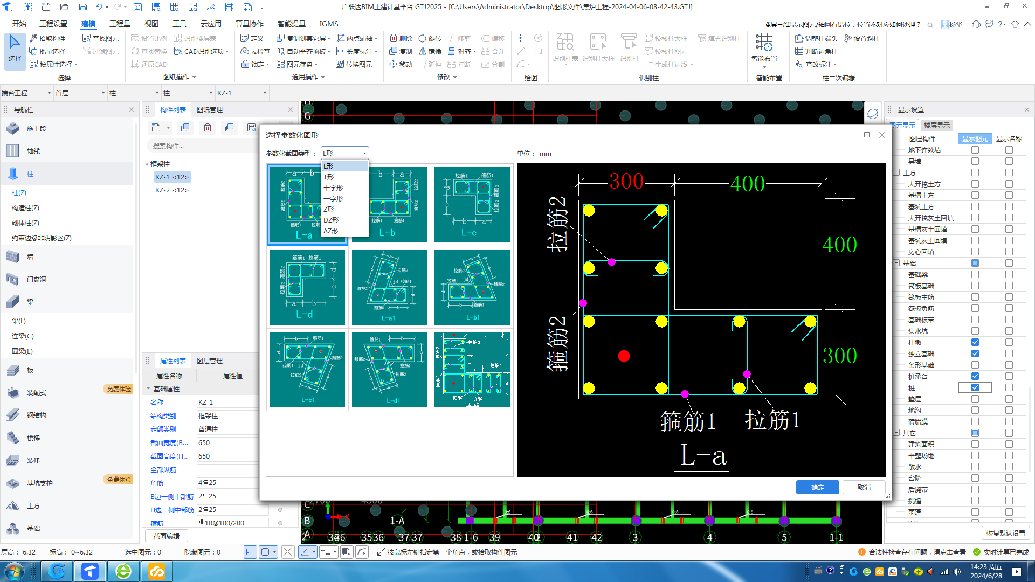Select T形 in section type list
This screenshot has height=582, width=1035.
345,177
